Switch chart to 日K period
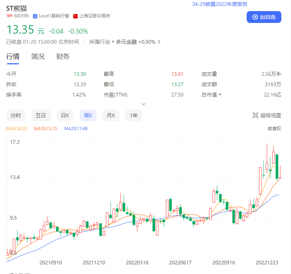 65,115
